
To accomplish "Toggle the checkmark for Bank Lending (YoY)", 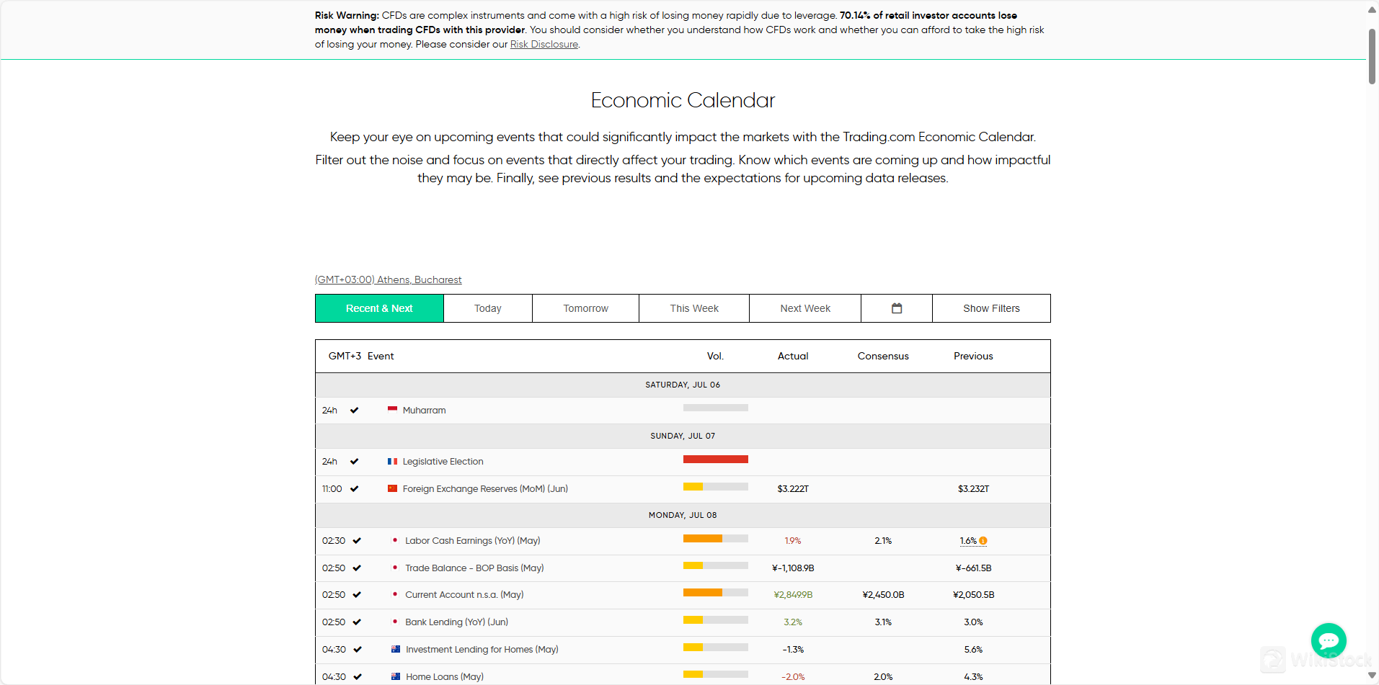I will (357, 622).
